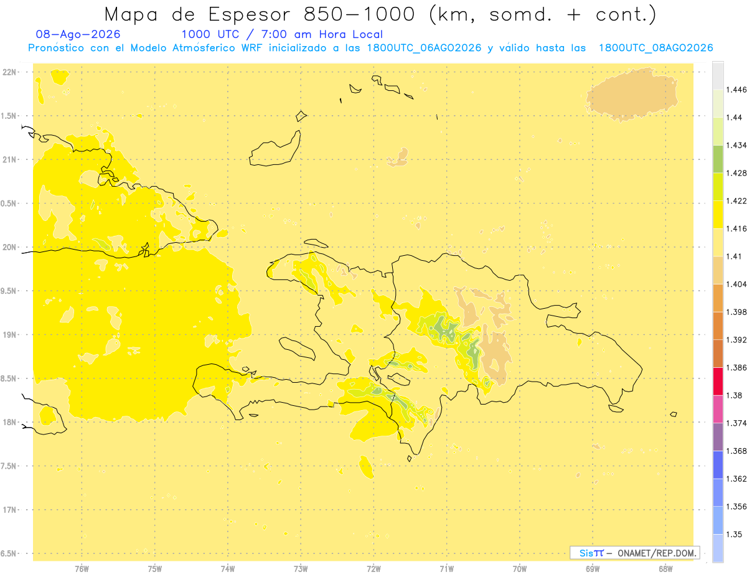Click the purple legend swatch between 1.368 and 1.374

click(x=718, y=437)
